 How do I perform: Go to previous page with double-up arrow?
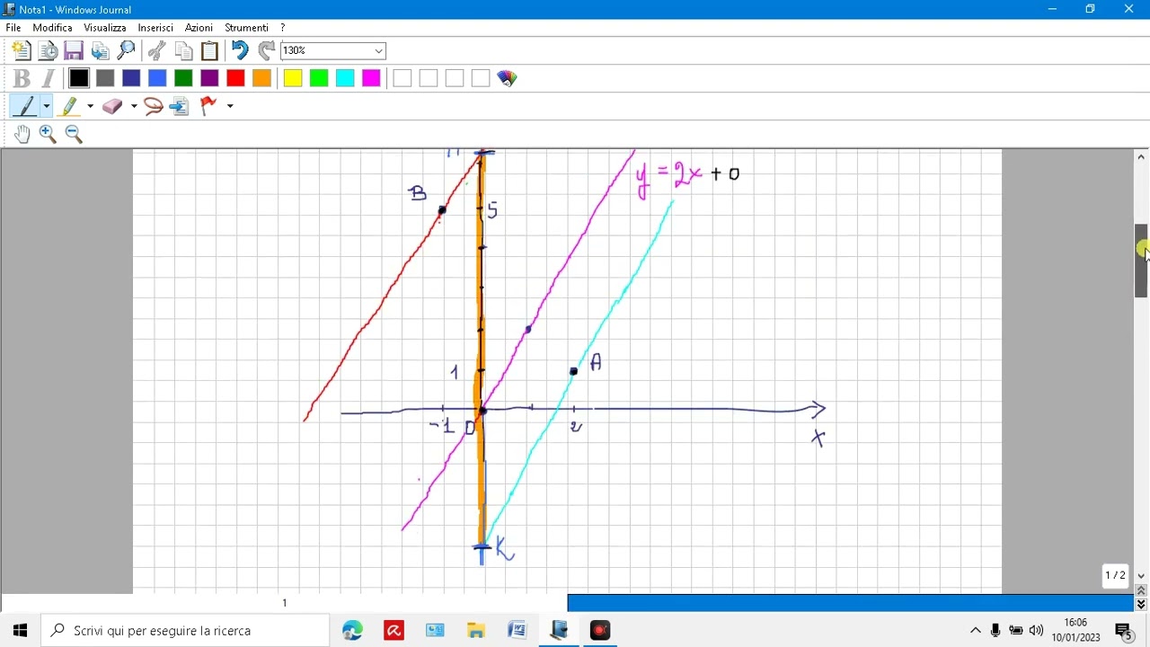1141,590
